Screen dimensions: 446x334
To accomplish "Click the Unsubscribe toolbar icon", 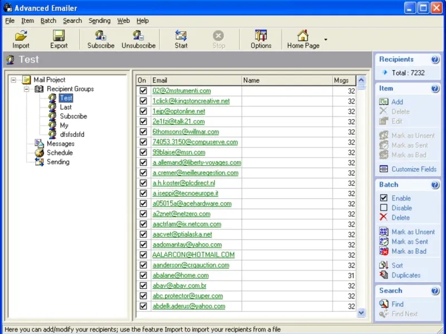I will tap(138, 36).
